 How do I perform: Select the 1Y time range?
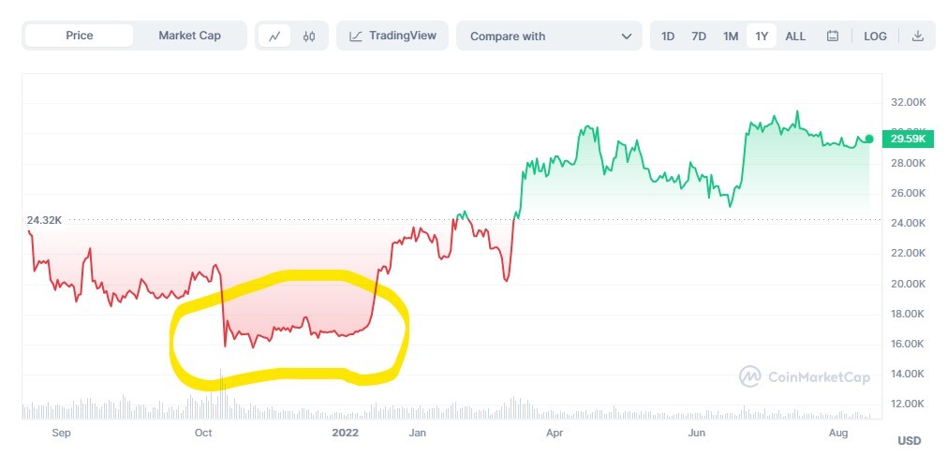click(762, 37)
